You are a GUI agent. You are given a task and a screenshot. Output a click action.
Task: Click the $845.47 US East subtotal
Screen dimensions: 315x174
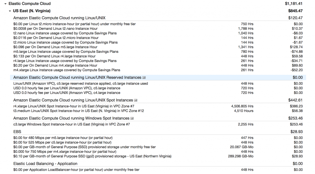click(295, 11)
